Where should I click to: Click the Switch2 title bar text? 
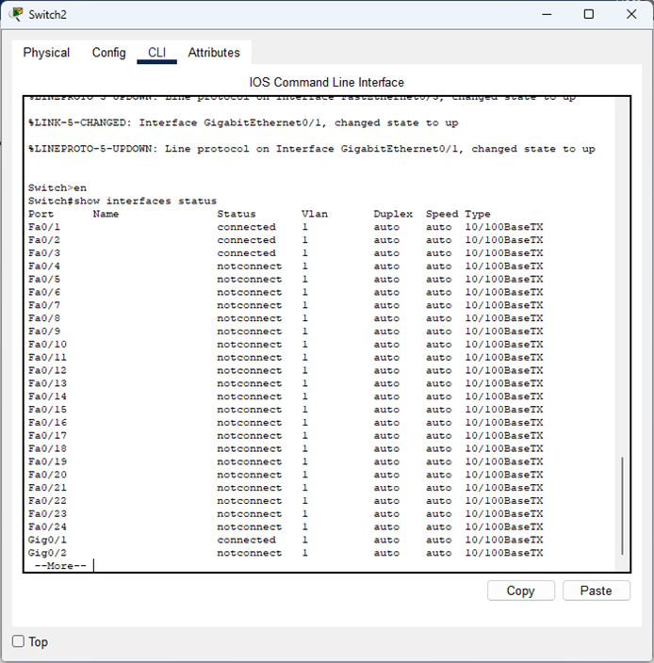pyautogui.click(x=47, y=14)
